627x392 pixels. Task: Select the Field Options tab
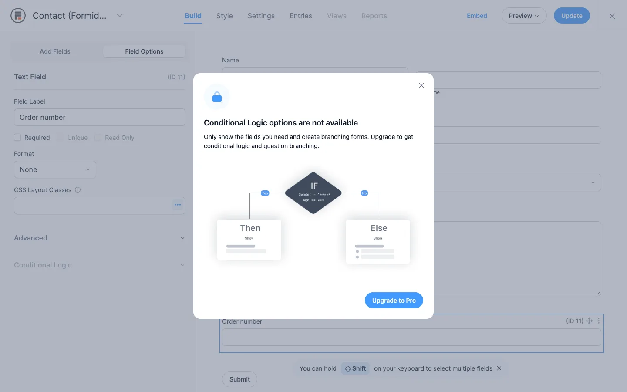click(144, 51)
